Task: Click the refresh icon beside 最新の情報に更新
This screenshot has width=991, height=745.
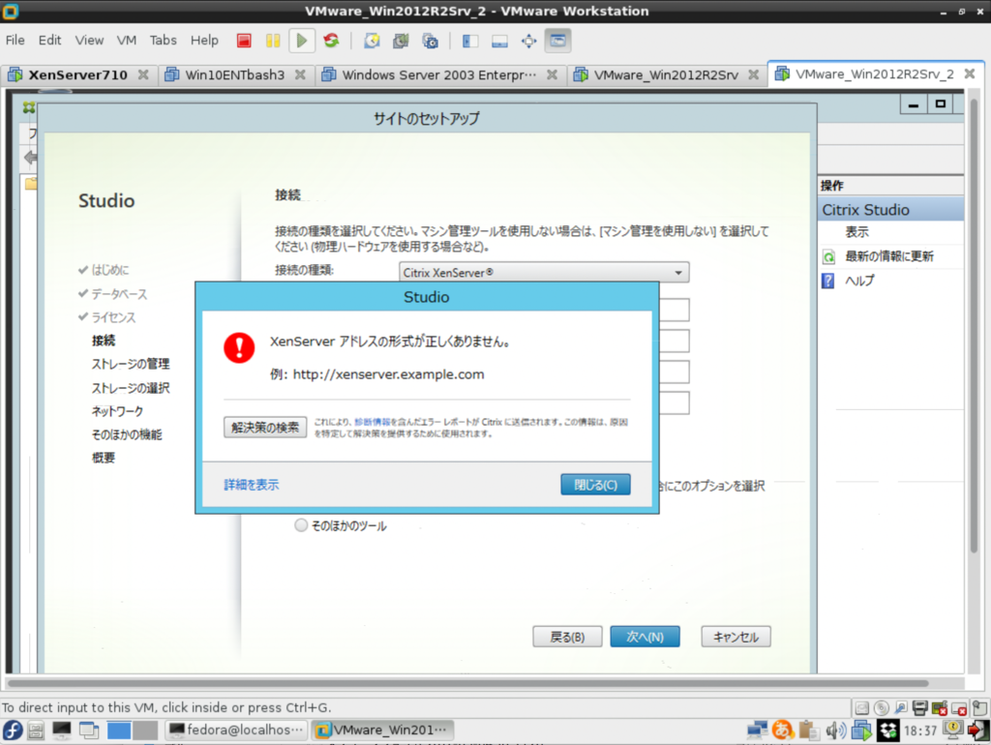Action: pos(828,256)
